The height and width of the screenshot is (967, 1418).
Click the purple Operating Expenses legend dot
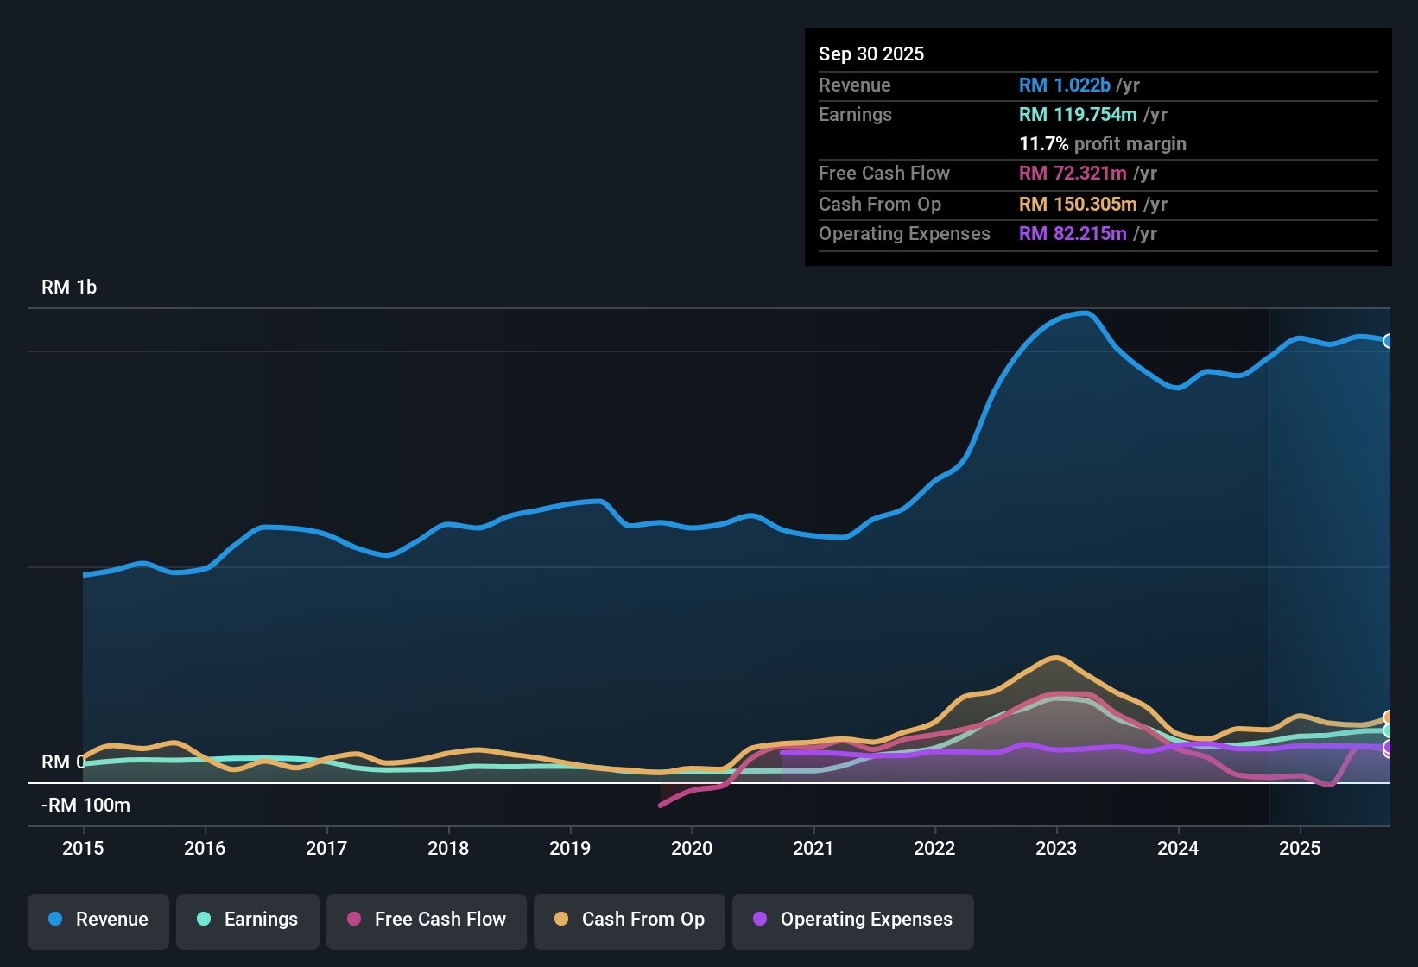760,920
